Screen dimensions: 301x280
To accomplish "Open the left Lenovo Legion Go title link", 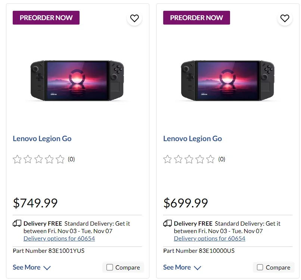I will pyautogui.click(x=42, y=139).
